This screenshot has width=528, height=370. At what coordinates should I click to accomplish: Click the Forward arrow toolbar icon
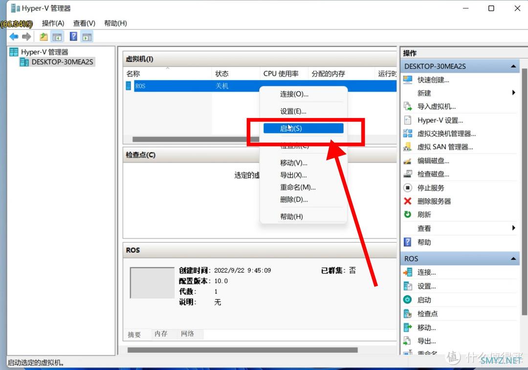coord(26,37)
